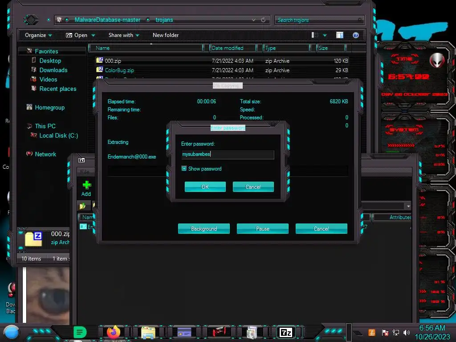
Task: Click the Start orb button
Action: coord(11,333)
